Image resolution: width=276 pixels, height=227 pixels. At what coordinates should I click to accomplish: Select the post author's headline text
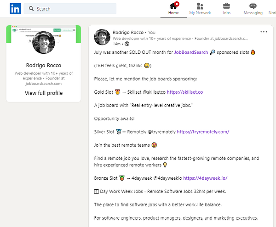click(180, 39)
